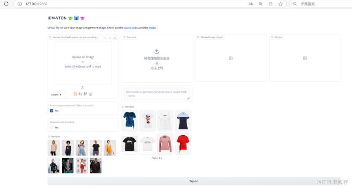Choose the orange top human example
Screen dimensions: 352x188
point(110,148)
